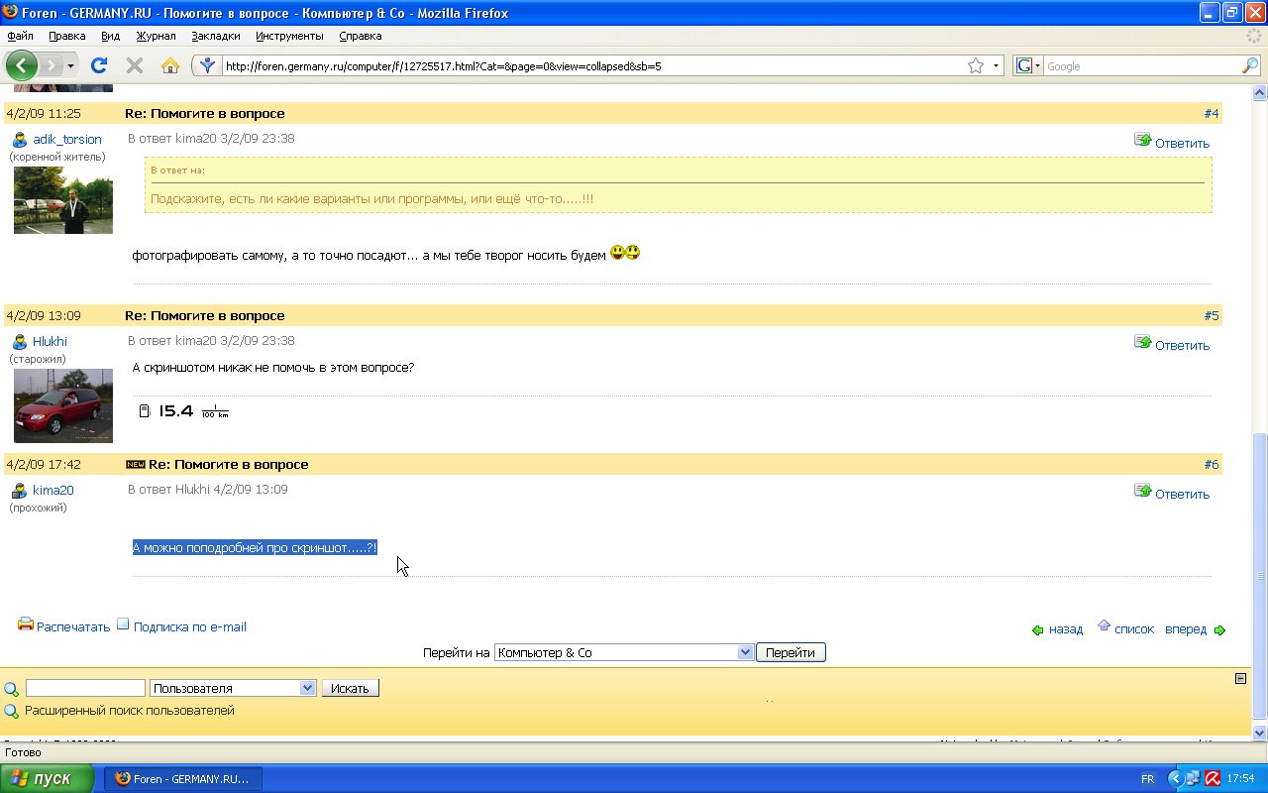Select the Foren - GERMANY.RU taskbar item
The height and width of the screenshot is (793, 1268).
coord(183,779)
